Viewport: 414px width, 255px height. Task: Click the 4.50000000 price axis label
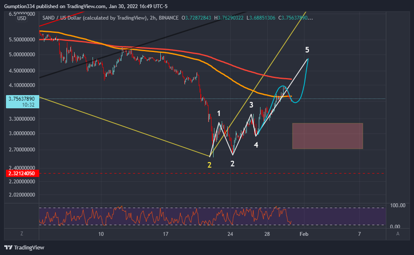click(22, 70)
